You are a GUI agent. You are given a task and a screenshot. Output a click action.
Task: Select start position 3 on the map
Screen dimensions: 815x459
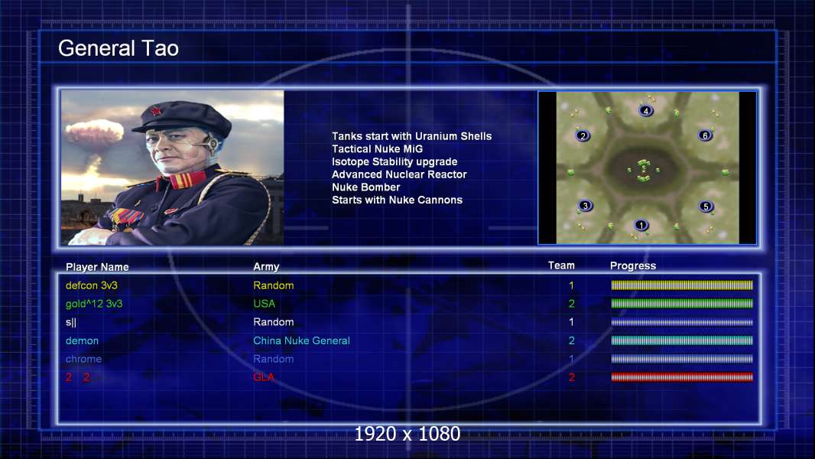coord(586,205)
